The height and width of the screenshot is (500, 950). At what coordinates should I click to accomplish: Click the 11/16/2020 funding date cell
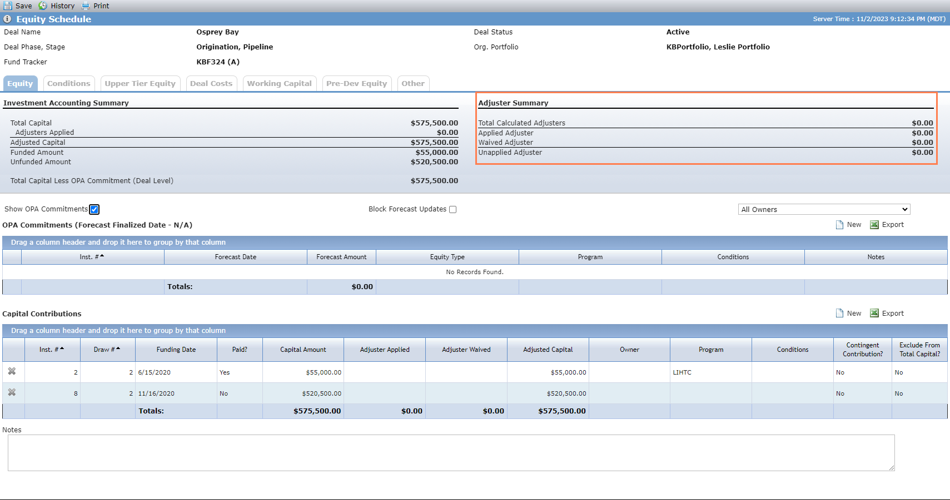[176, 393]
